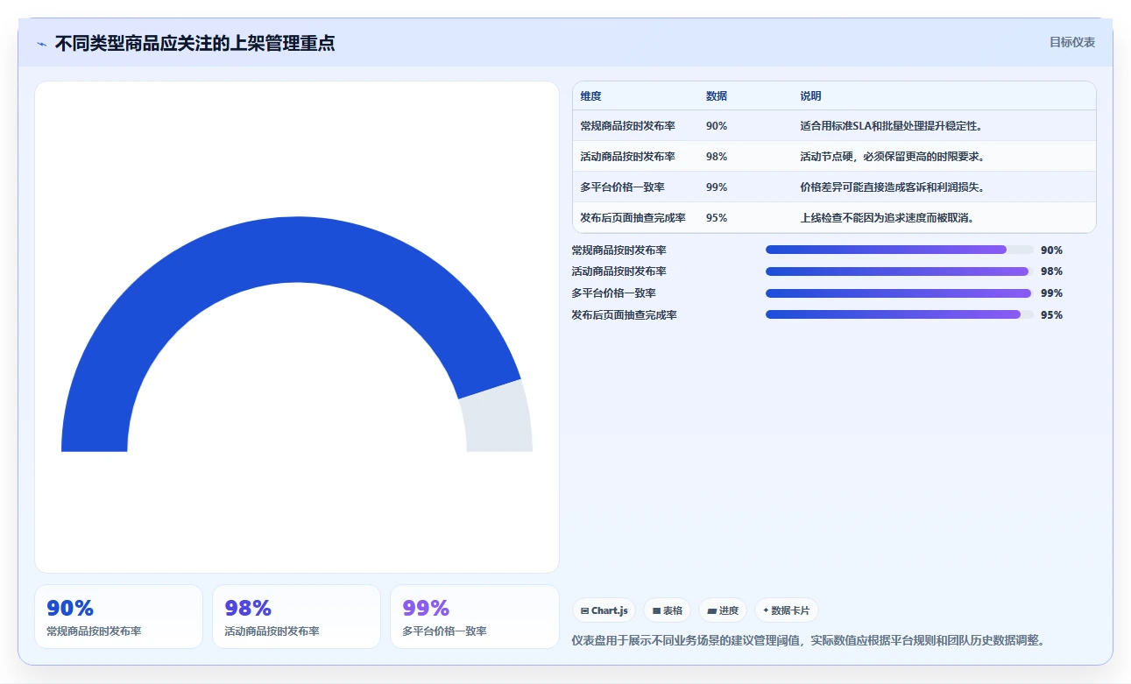Click the 数据卡片 tag chip
This screenshot has width=1131, height=684.
787,610
